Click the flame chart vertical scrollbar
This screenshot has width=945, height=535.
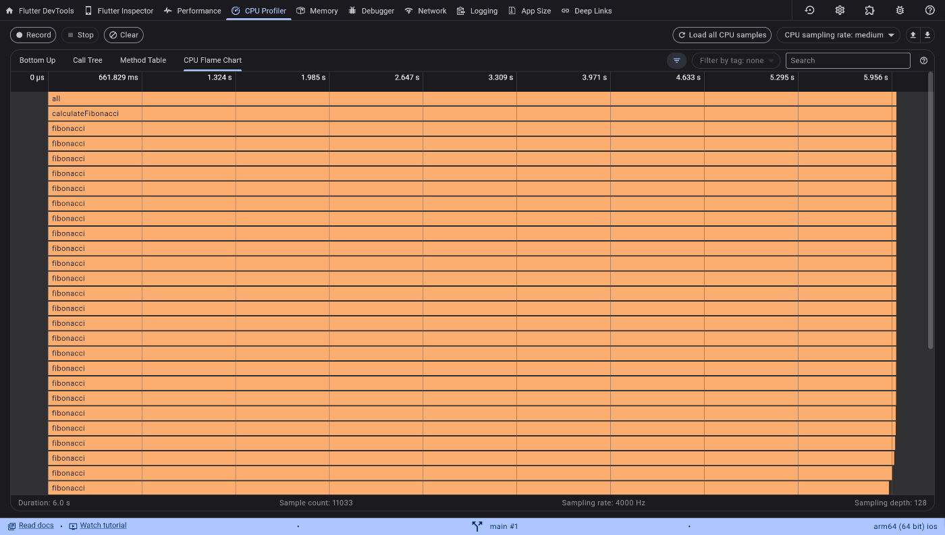click(932, 210)
